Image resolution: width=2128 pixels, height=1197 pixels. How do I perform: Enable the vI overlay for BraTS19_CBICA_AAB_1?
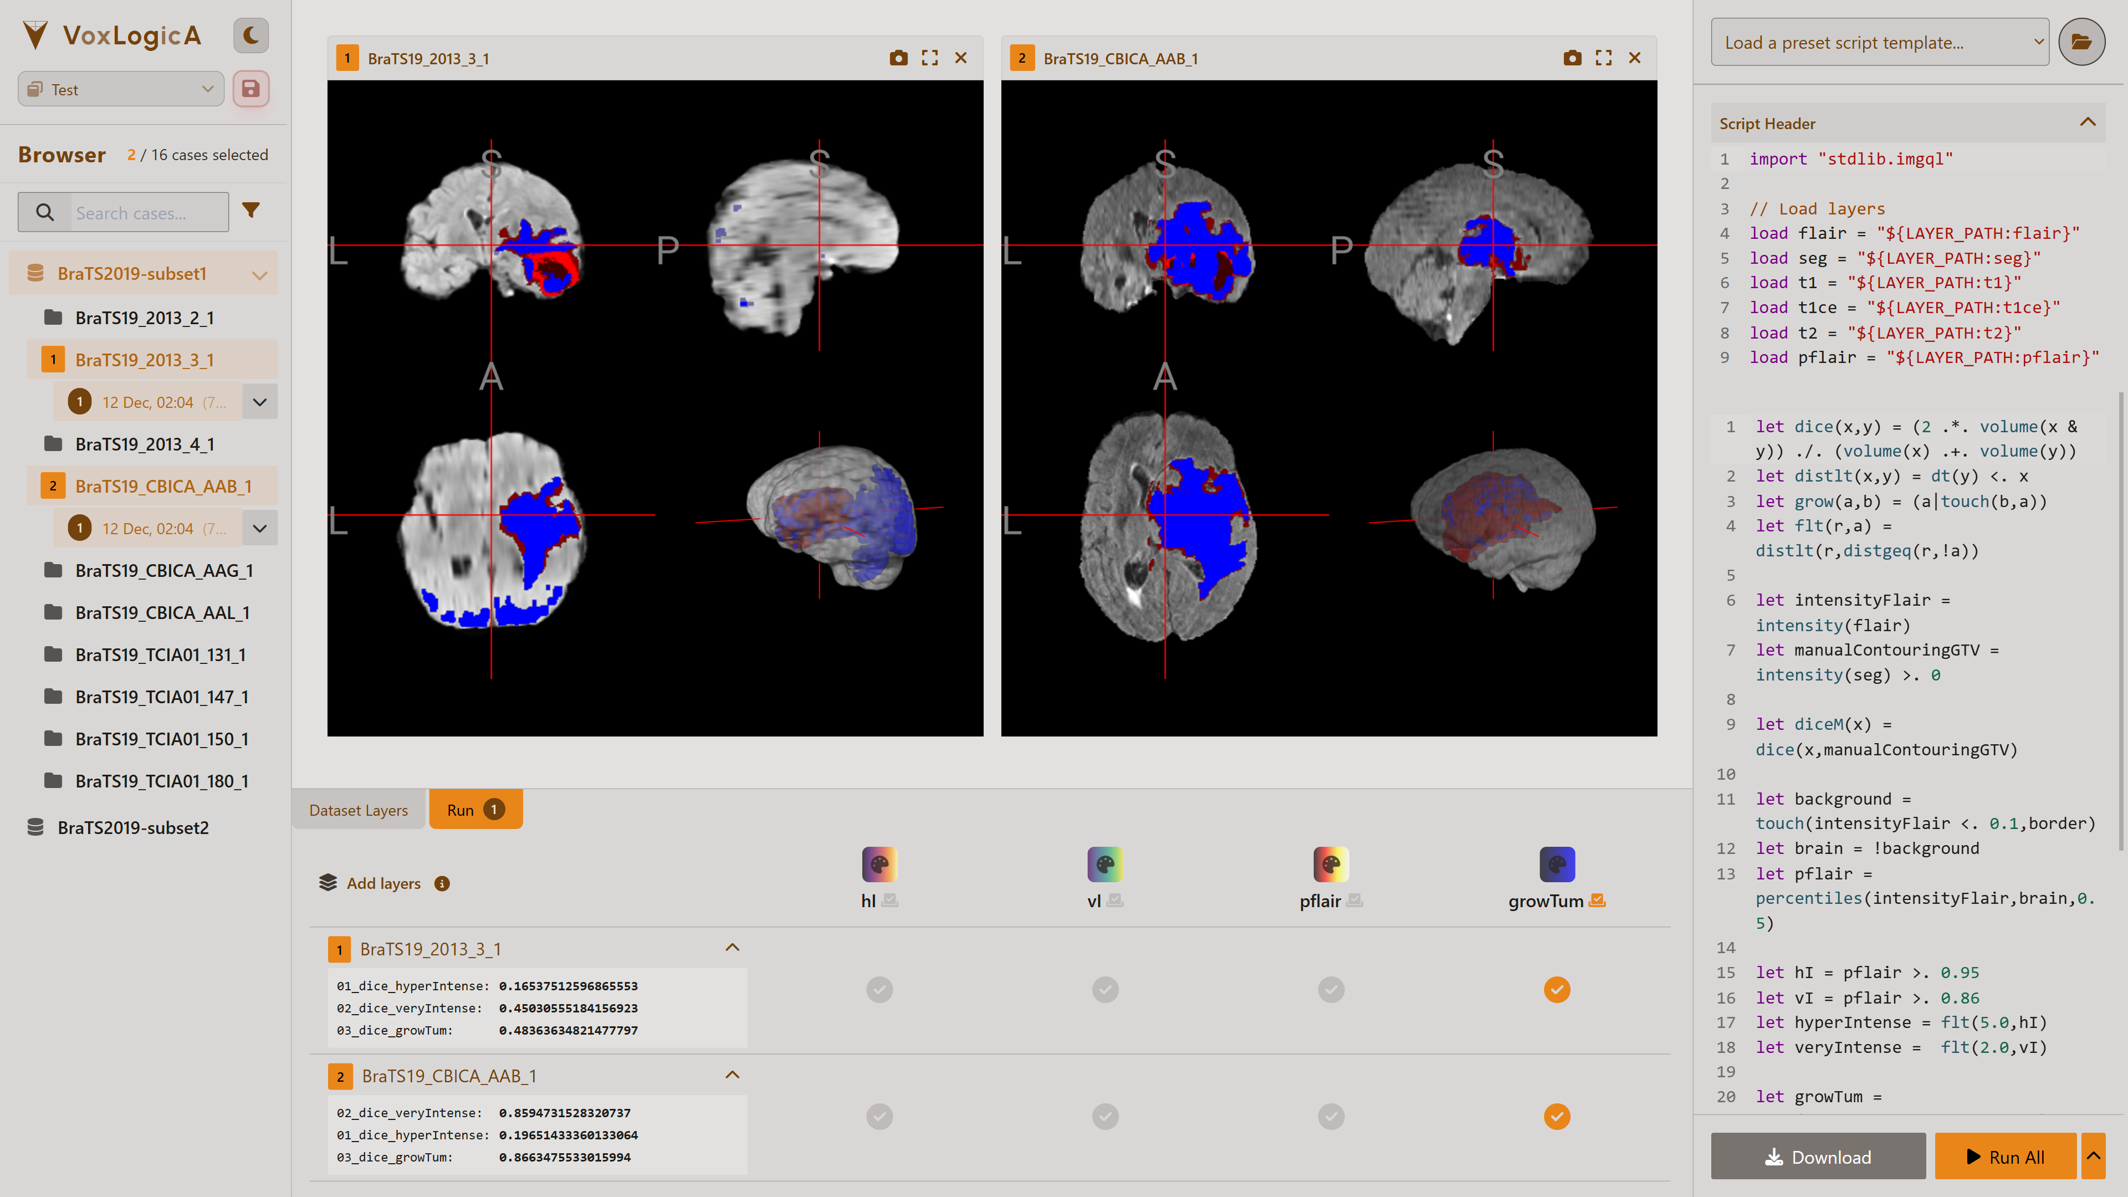[x=1104, y=1116]
